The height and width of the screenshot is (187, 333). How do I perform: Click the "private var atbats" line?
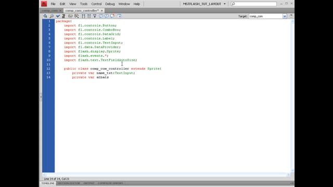(x=90, y=77)
